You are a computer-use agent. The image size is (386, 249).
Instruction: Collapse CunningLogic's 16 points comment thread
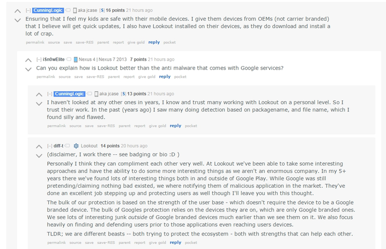pos(28,10)
